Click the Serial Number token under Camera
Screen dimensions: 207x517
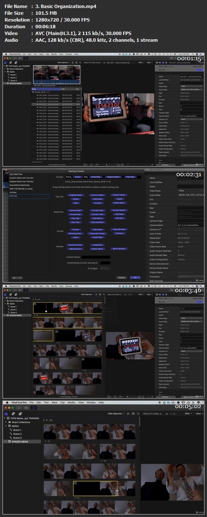tap(119, 249)
